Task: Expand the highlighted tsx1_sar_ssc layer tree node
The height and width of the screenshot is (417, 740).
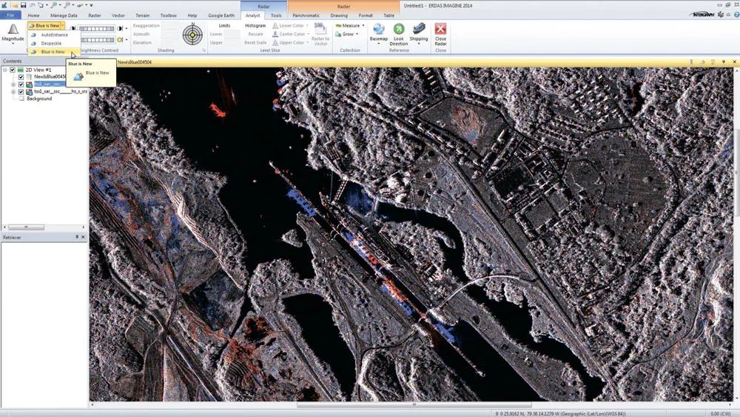Action: click(x=13, y=84)
